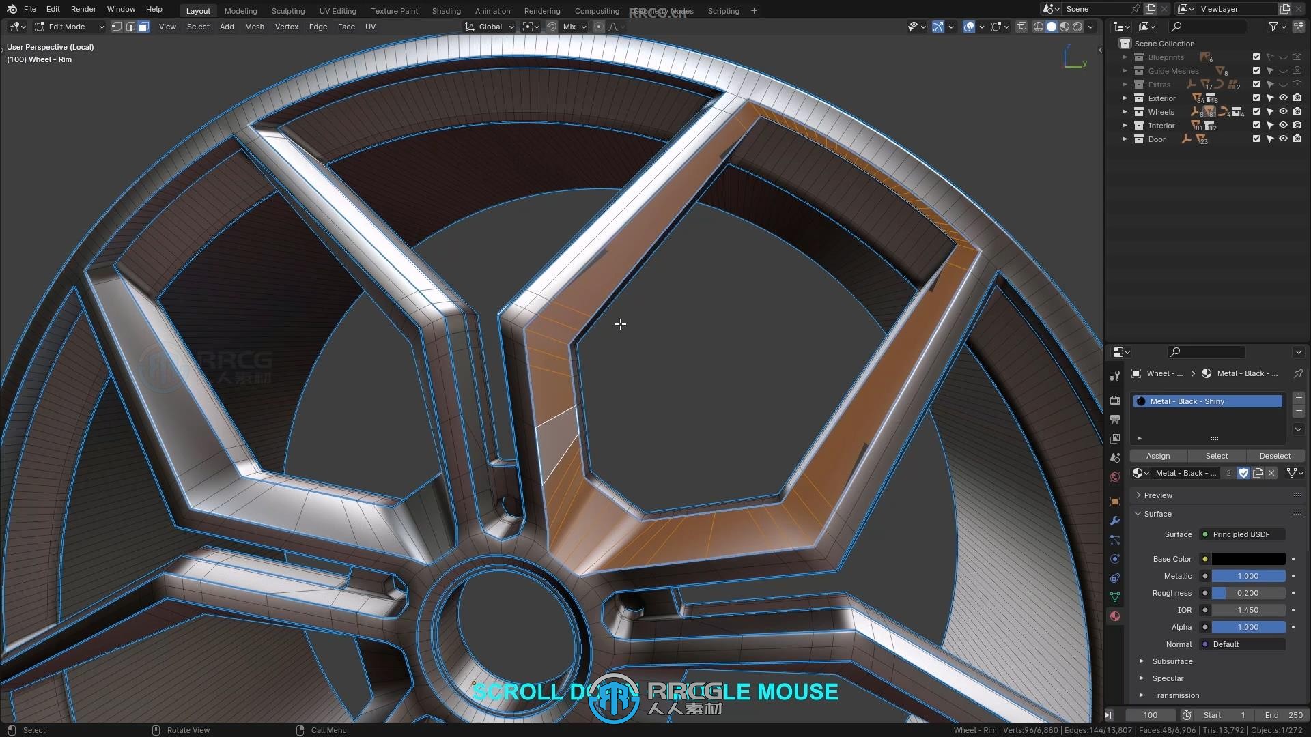Expand the Wheels collection

coord(1125,112)
